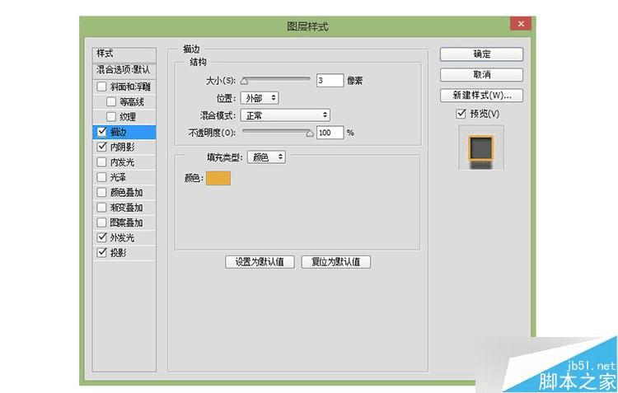Open the 外发光 settings row label
Screen dimensions: 618x393
(122, 237)
